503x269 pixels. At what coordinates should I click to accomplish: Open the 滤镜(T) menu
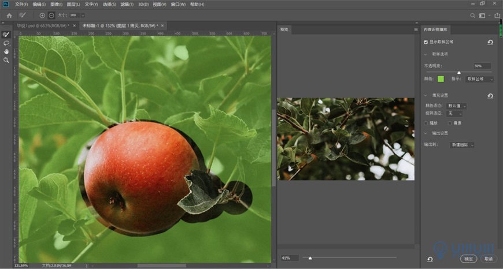(127, 4)
